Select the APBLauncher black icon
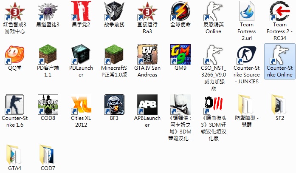296x173 pixels. pyautogui.click(x=147, y=105)
